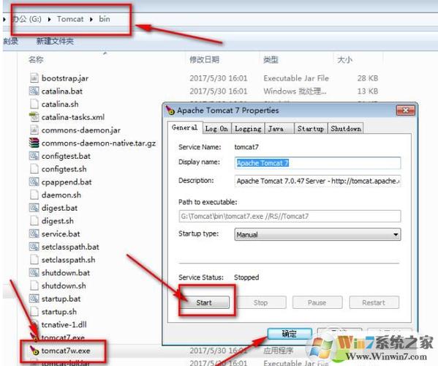Select the commons-daemon-native.tar.gz archive icon
This screenshot has height=366, width=438.
click(x=34, y=143)
